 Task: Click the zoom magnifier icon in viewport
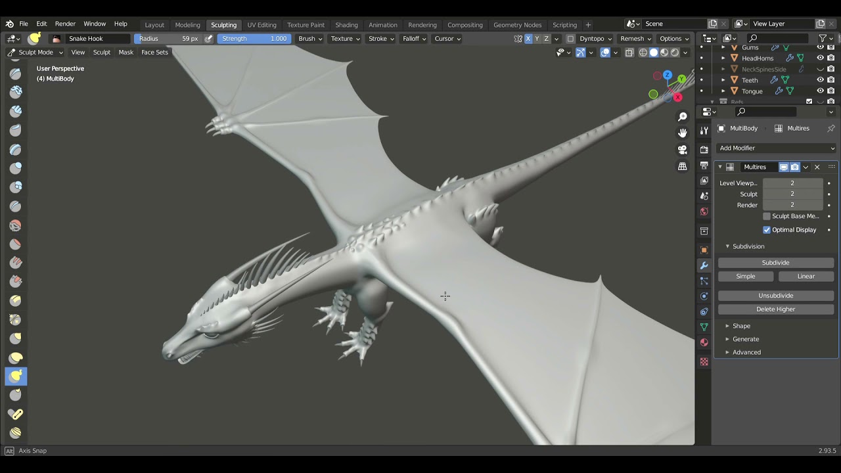(683, 116)
